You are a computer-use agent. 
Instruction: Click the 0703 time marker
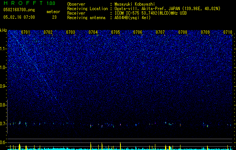click(71, 32)
